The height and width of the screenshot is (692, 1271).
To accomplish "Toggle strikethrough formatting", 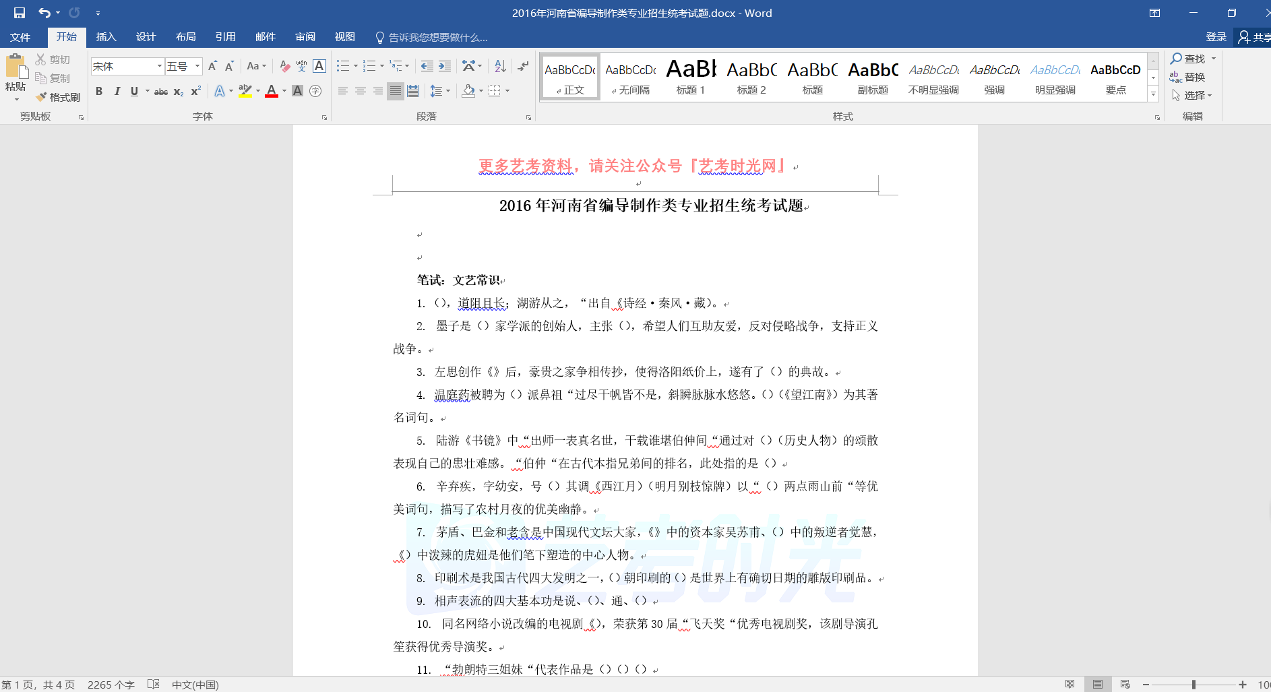I will click(x=160, y=92).
